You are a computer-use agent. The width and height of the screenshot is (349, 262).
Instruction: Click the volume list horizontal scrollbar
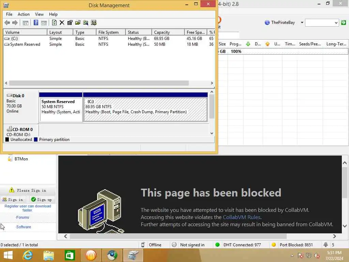99,83
